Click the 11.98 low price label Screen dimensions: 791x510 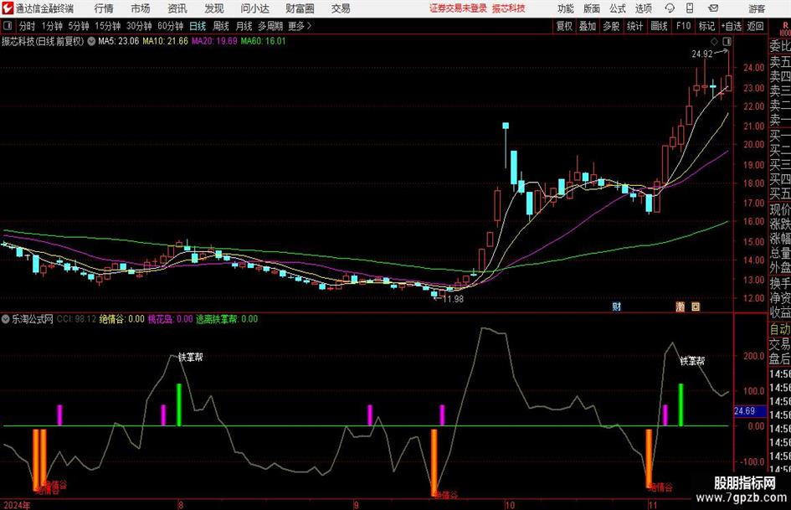click(453, 299)
